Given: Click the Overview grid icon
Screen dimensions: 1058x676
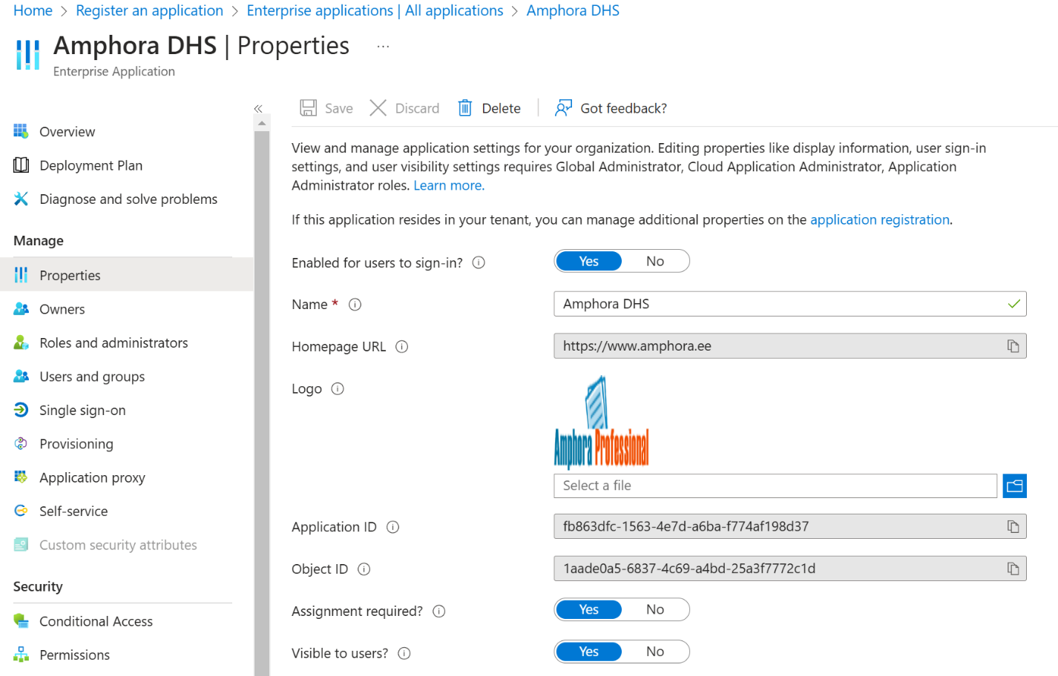Looking at the screenshot, I should coord(21,131).
